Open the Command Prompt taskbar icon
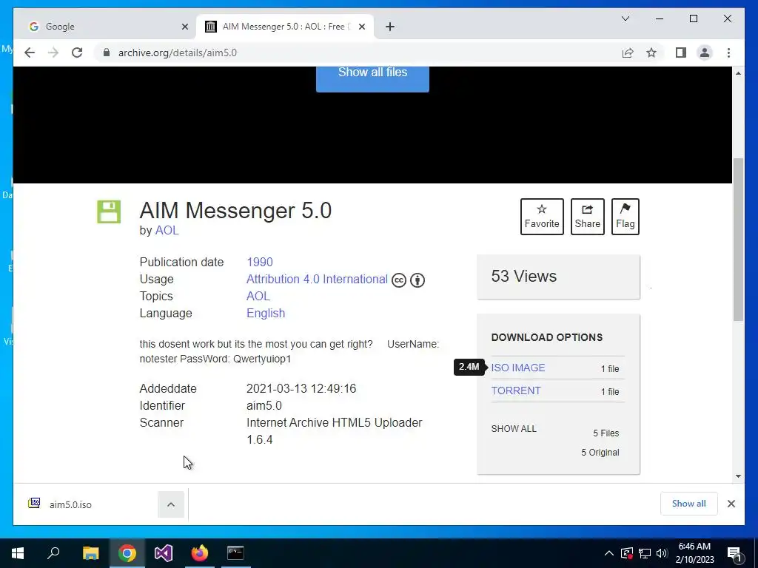Image resolution: width=758 pixels, height=568 pixels. [x=235, y=553]
